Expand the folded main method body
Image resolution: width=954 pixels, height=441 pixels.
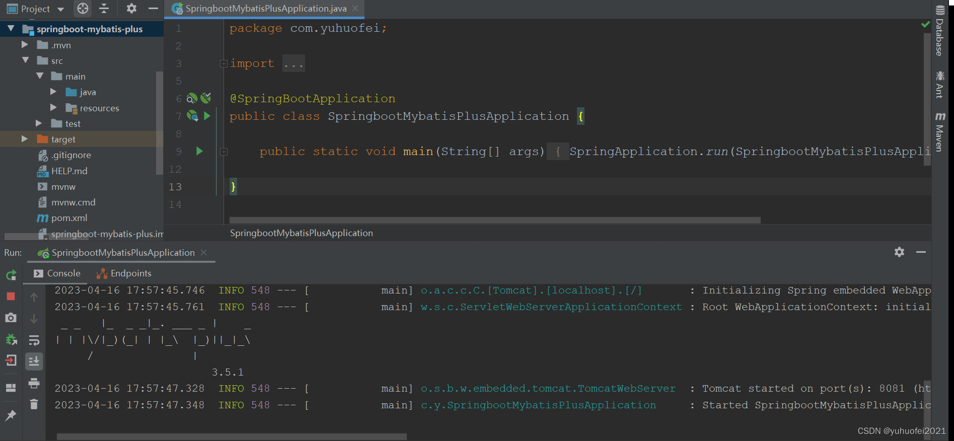point(224,152)
